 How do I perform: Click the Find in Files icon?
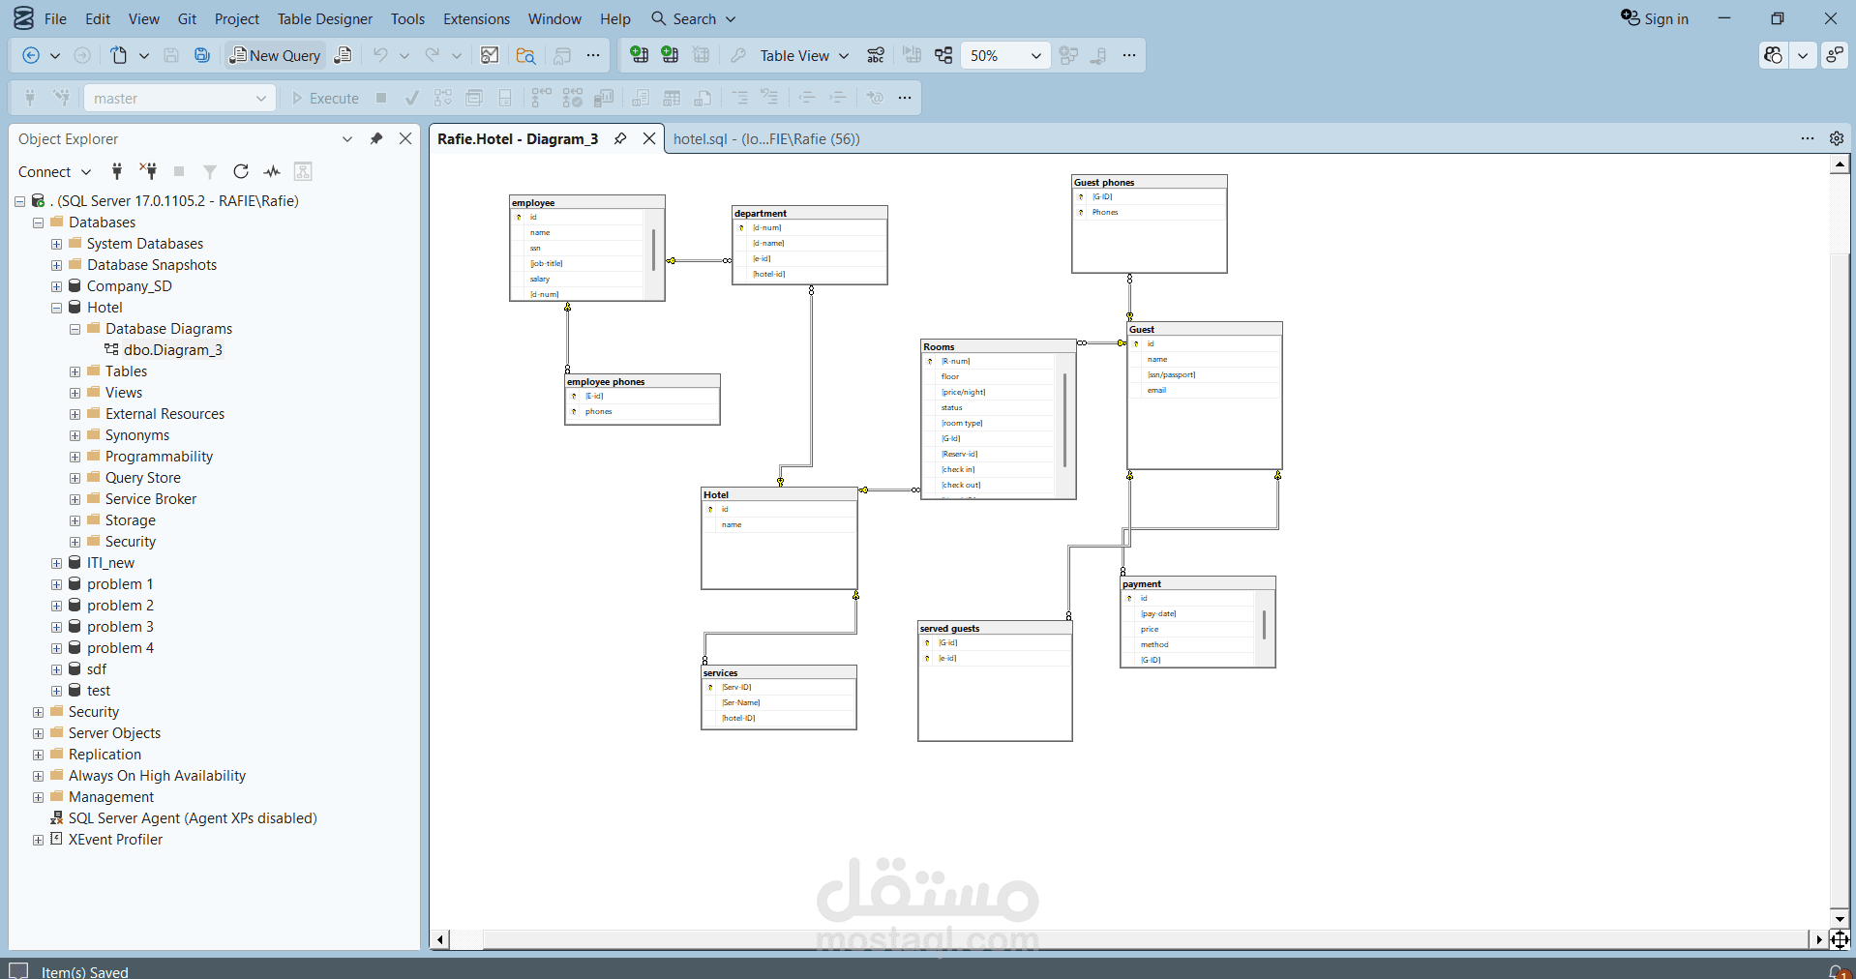[x=525, y=55]
